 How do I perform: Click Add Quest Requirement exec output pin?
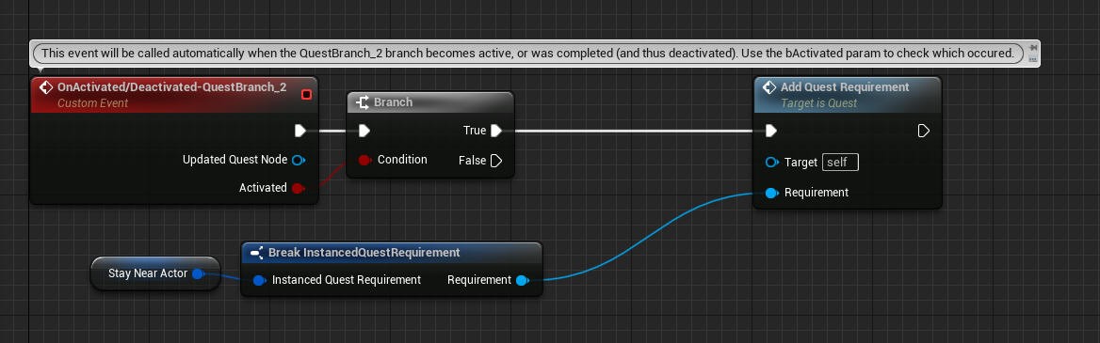pos(923,131)
